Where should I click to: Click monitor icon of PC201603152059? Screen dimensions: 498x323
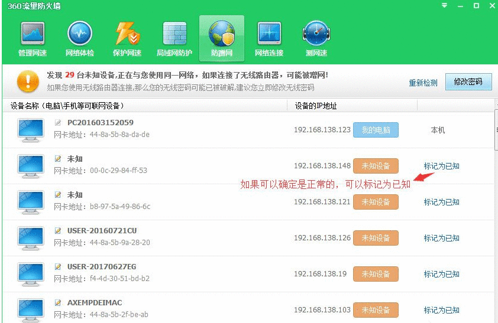click(31, 130)
